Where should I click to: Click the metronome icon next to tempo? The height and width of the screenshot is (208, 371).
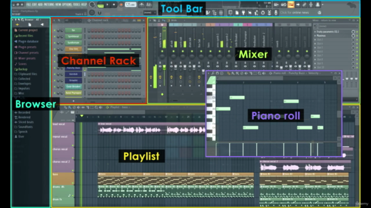141,5
